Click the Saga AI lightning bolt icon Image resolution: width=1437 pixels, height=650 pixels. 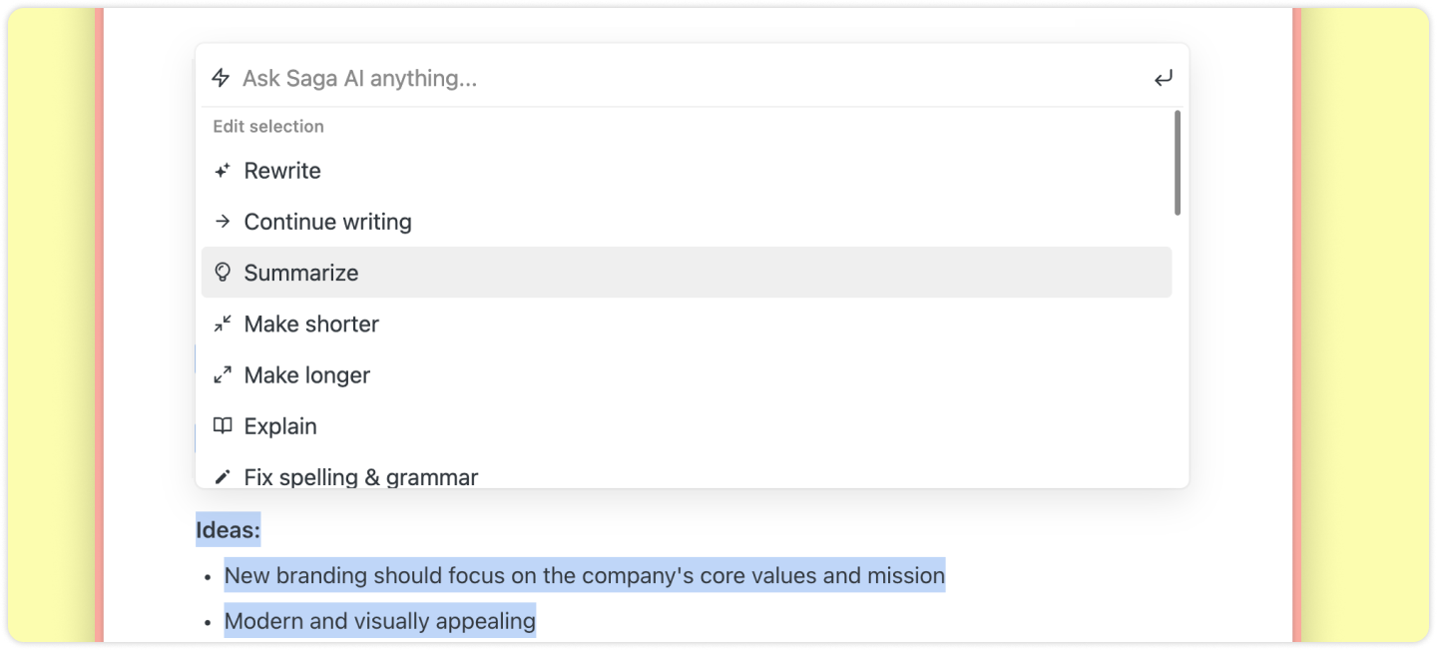click(x=221, y=78)
